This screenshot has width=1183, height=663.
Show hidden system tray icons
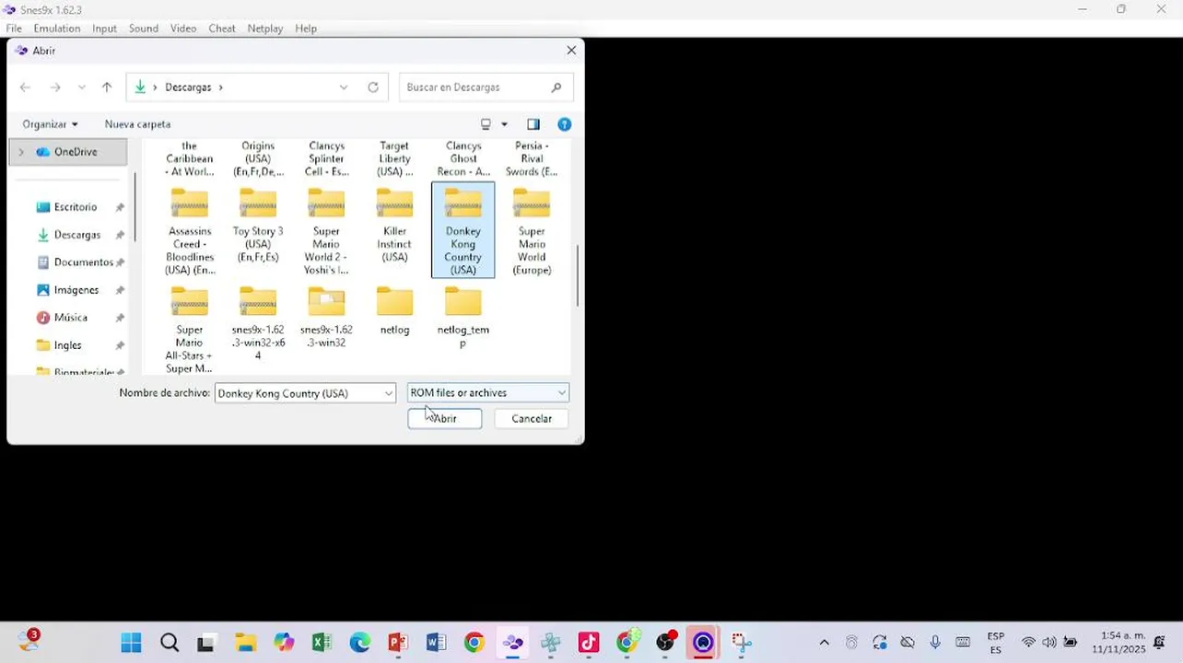point(824,643)
